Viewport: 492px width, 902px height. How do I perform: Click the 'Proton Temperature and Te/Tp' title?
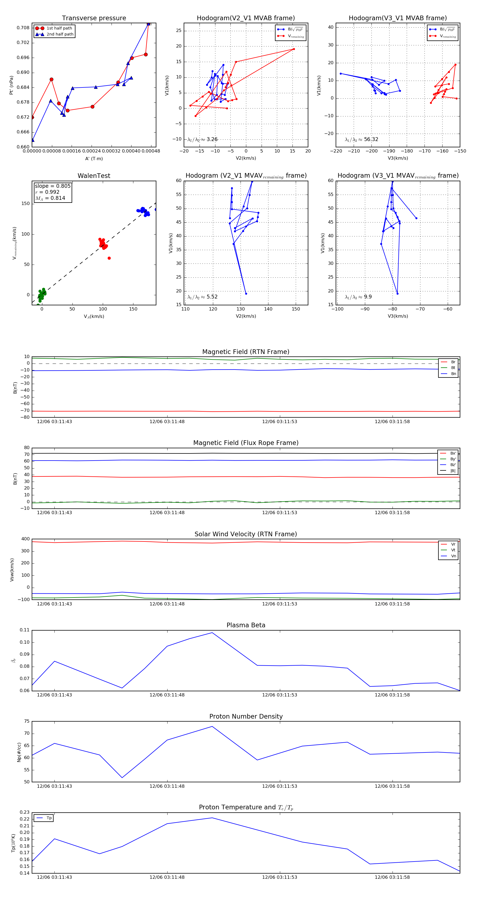coord(246,807)
